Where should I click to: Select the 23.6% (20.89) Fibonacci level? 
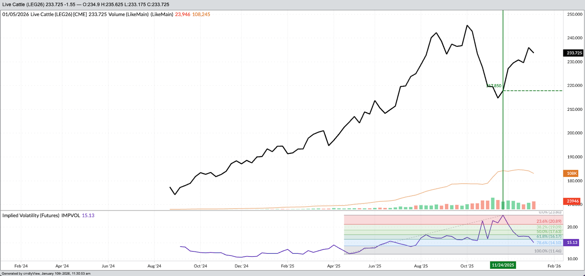pos(549,221)
